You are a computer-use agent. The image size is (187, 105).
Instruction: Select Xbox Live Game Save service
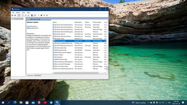tap(79, 66)
